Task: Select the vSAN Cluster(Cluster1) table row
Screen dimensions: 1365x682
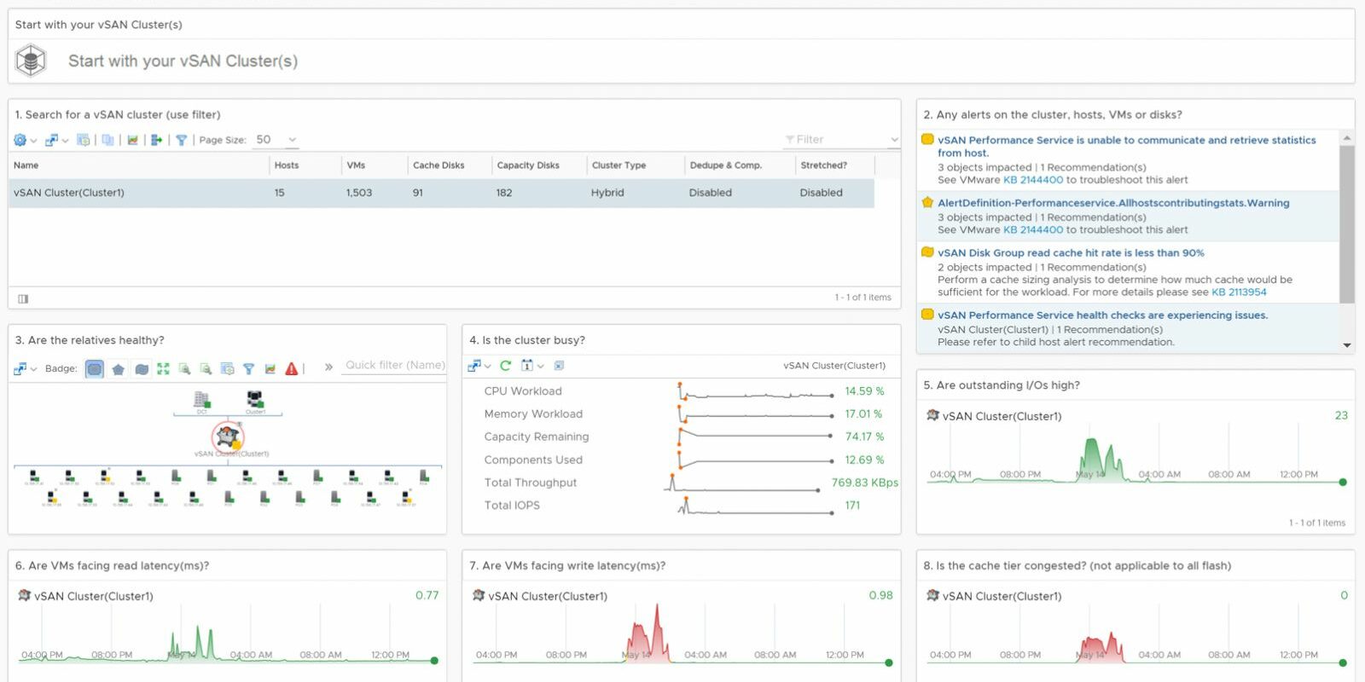Action: (x=441, y=193)
